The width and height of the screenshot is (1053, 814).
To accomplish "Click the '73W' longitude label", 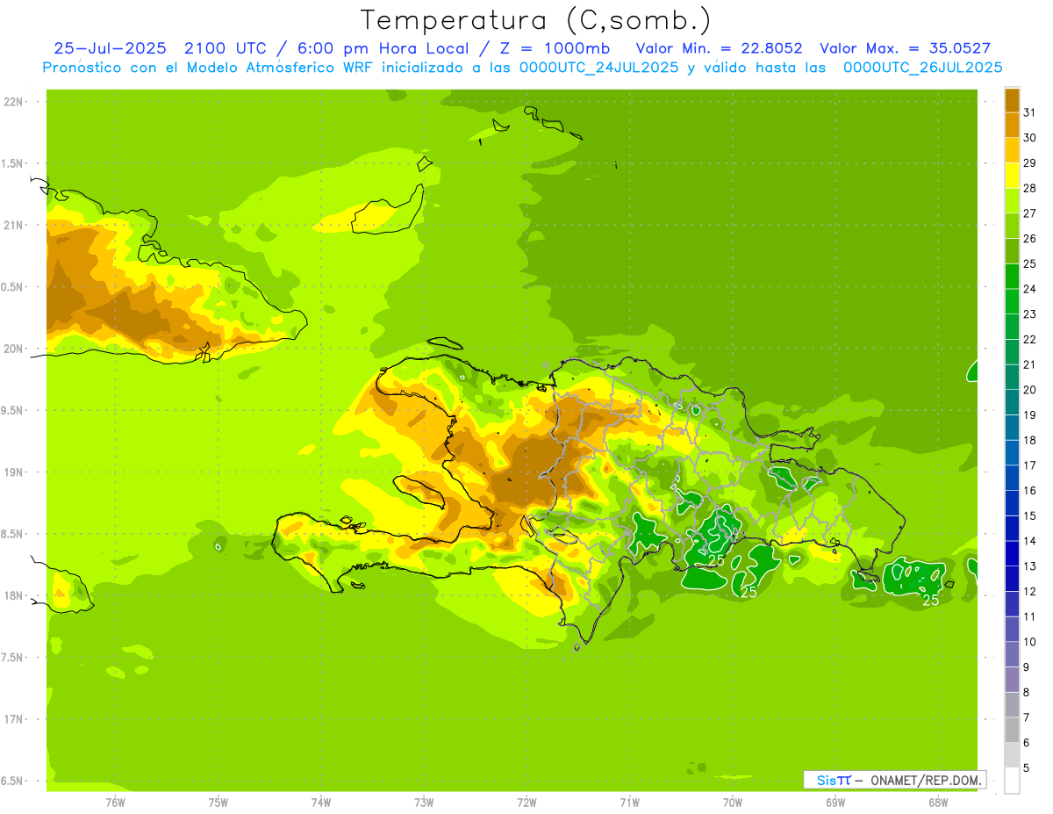I will click(424, 803).
